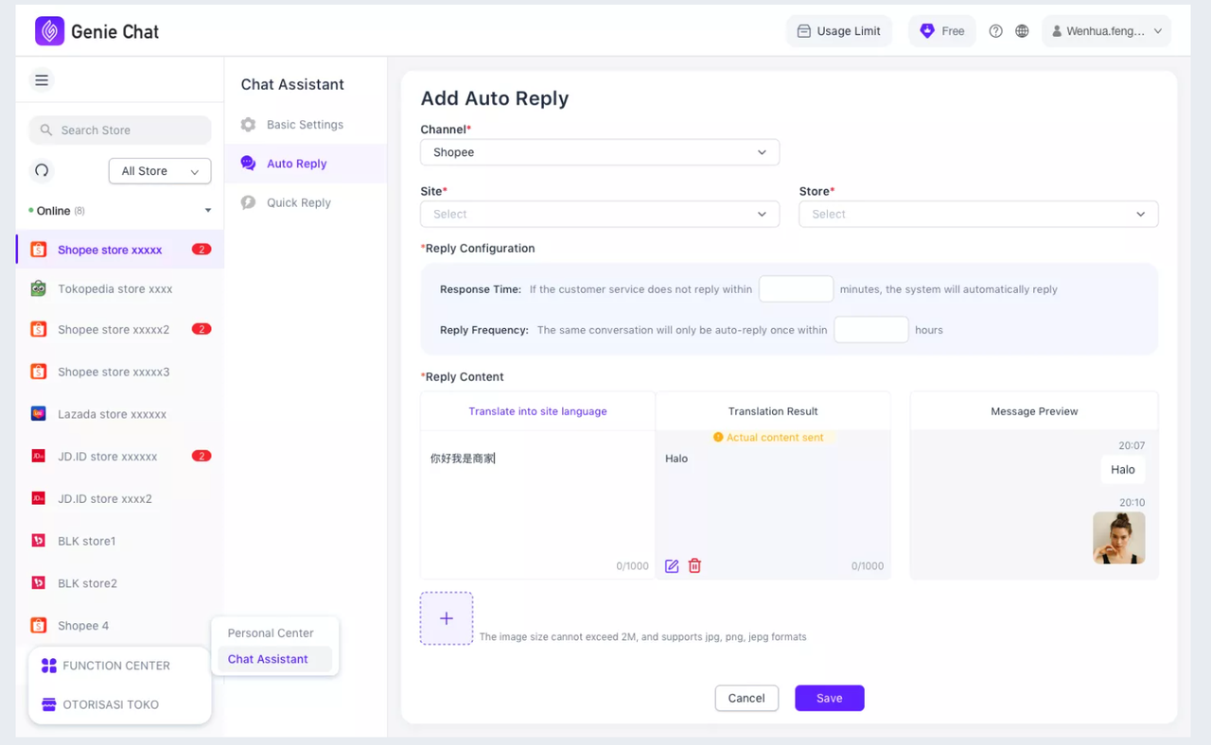
Task: Open the Site select dropdown
Action: (600, 214)
